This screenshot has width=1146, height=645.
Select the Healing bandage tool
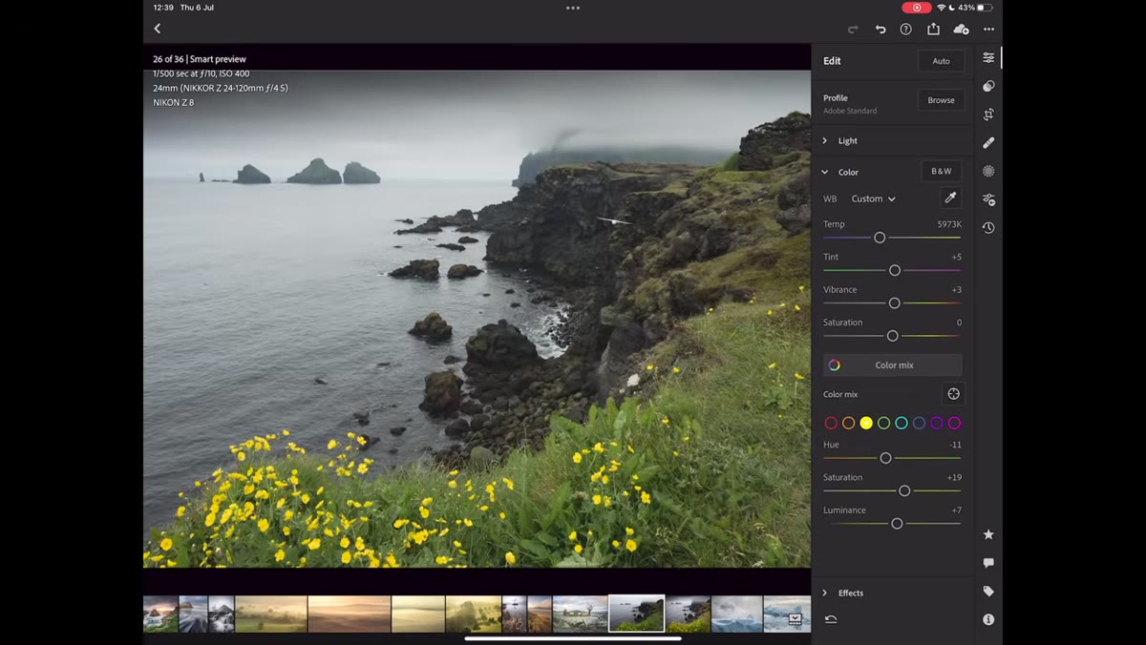pos(988,143)
